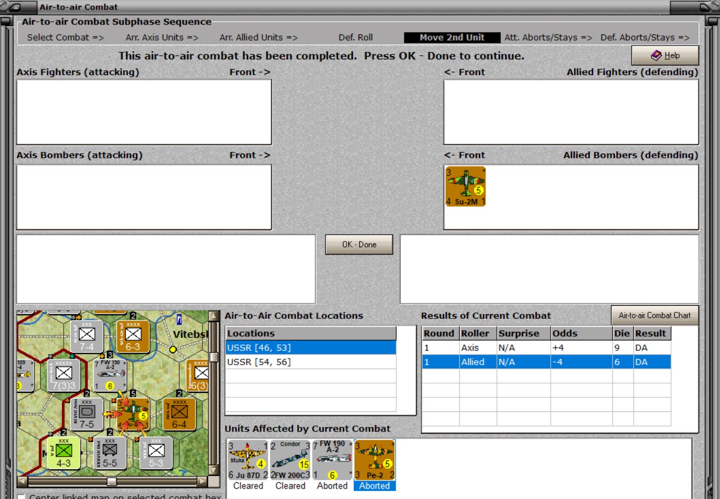
Task: Click the empty Axis Bombers attacking box
Action: pos(144,197)
